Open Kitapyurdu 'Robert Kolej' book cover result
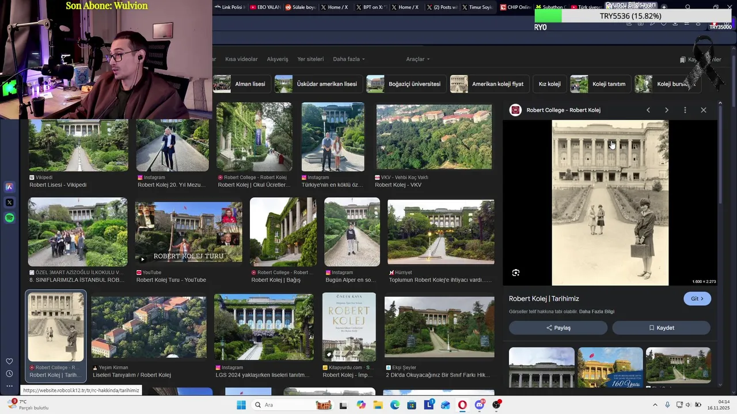 click(x=349, y=327)
